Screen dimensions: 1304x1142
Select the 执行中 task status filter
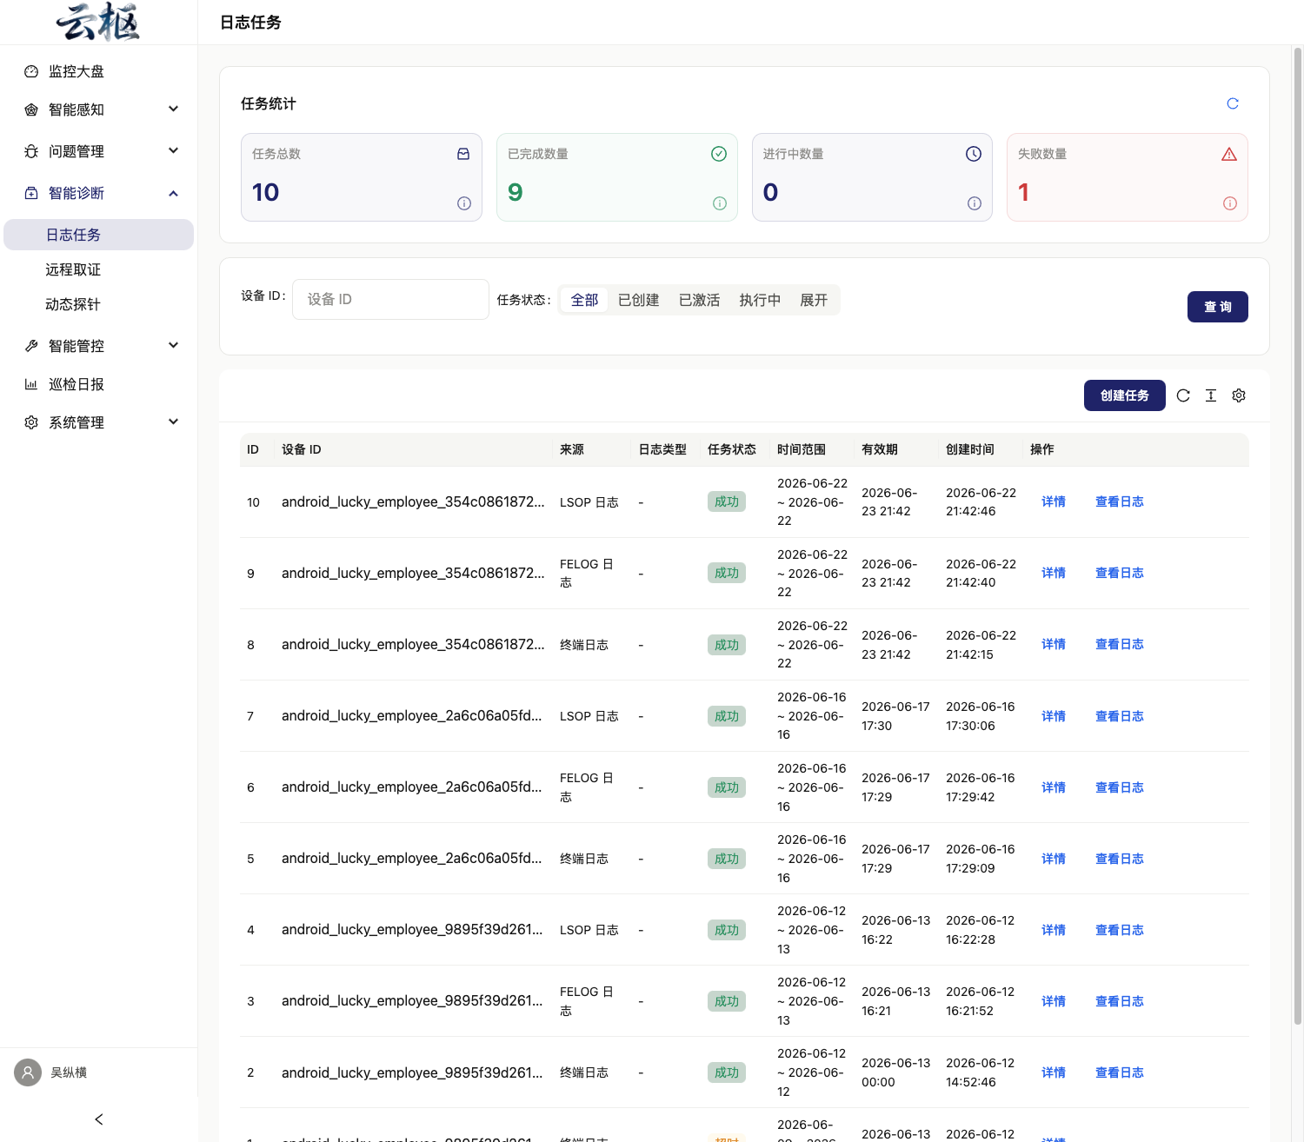point(760,300)
